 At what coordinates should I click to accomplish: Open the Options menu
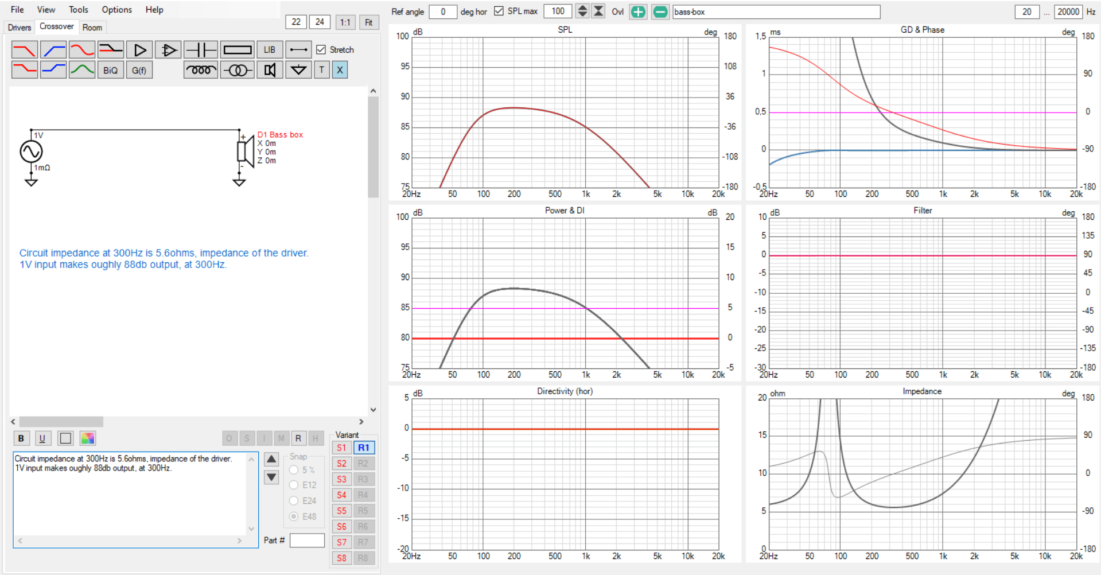pyautogui.click(x=116, y=10)
